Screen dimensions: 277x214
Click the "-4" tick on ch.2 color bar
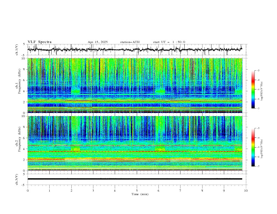[x=258, y=138]
